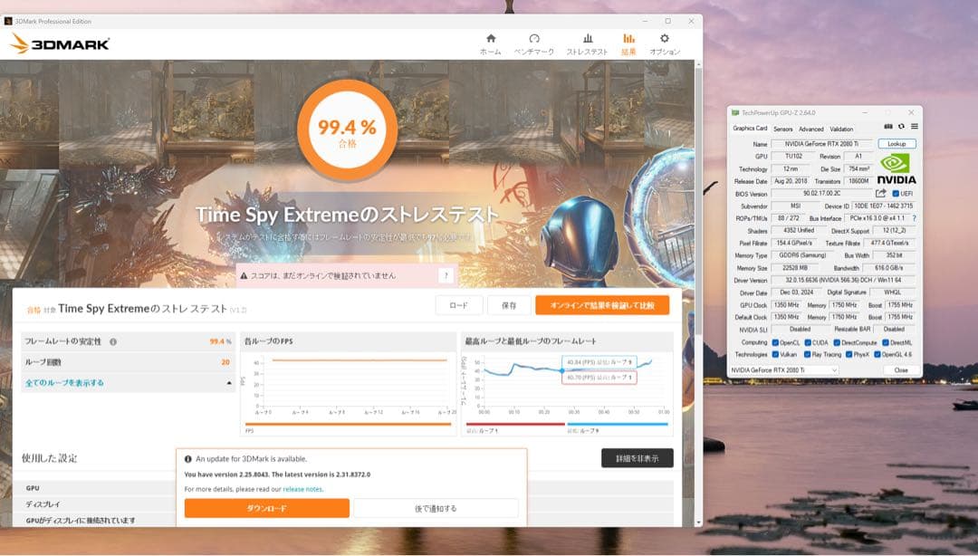
Task: Open the GPU-Z validation send dropdown icon
Action: point(888,127)
